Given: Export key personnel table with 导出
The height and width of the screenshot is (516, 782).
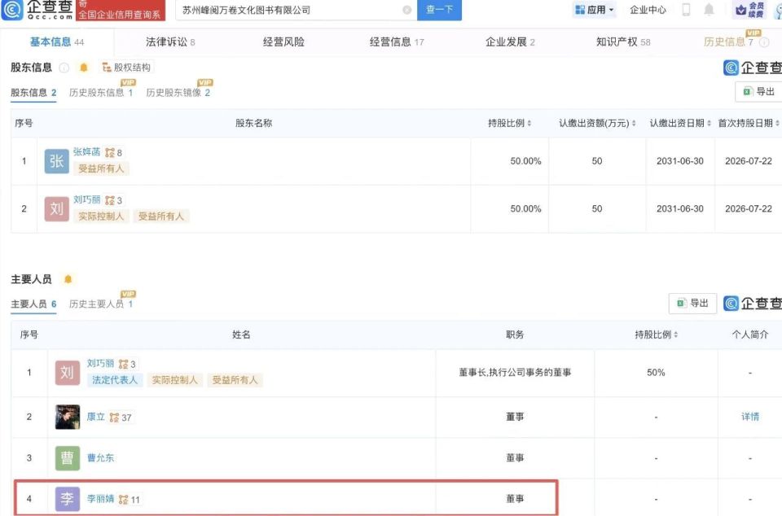Looking at the screenshot, I should click(x=692, y=304).
